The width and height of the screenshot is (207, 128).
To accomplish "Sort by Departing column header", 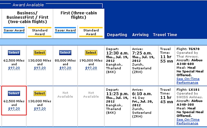I will point(117,35).
